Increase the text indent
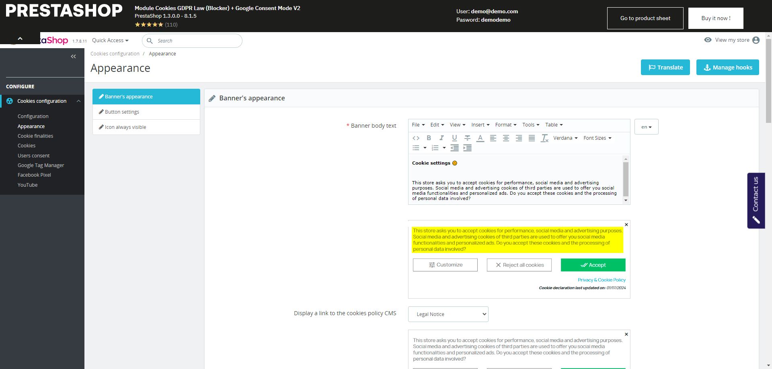Screen dimensions: 772x369 tap(467, 148)
